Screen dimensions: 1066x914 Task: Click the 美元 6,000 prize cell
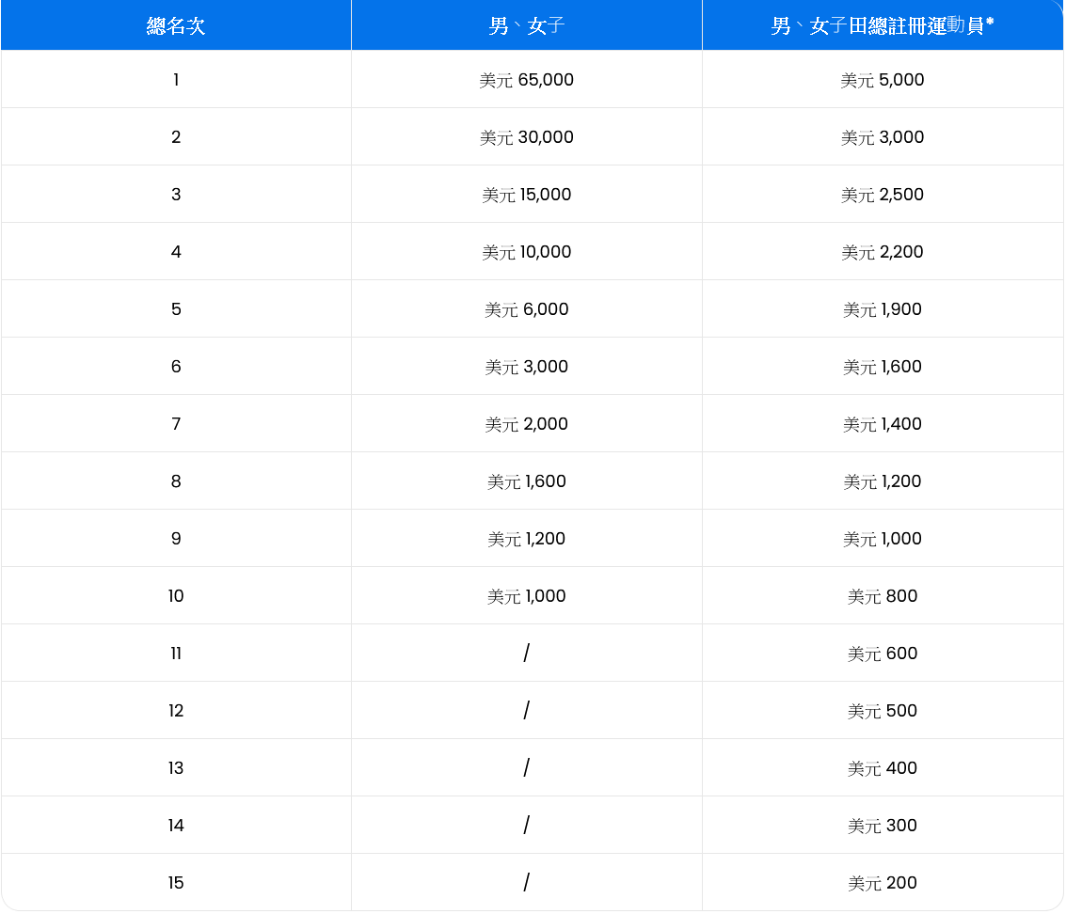point(526,308)
